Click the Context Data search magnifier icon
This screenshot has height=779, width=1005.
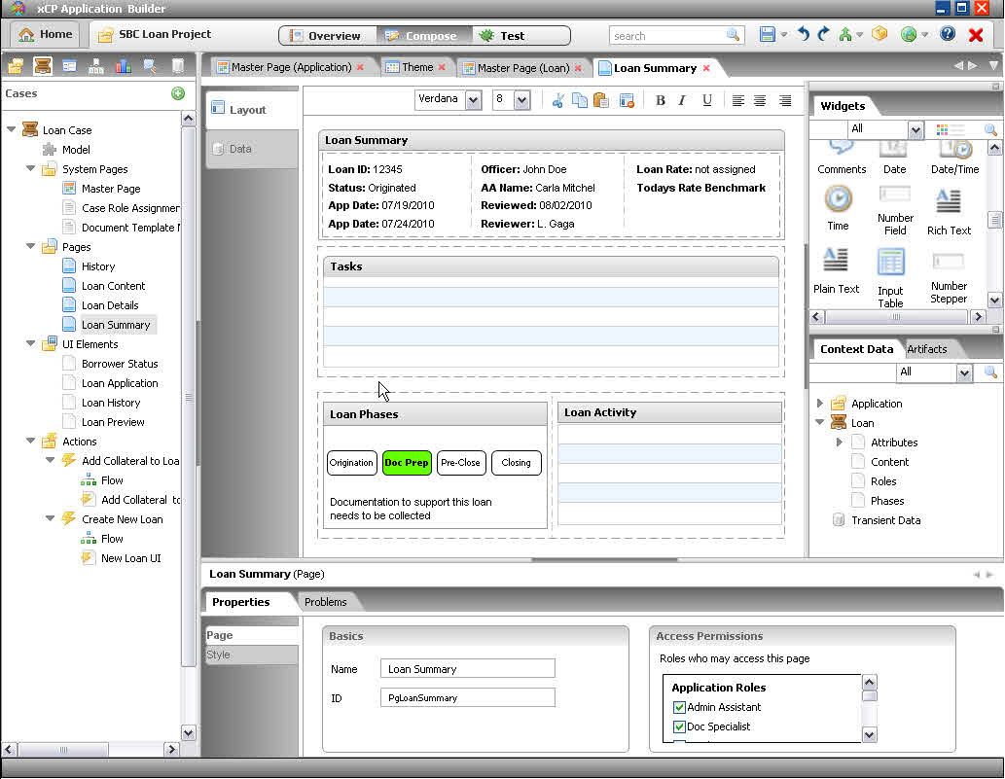coord(990,372)
